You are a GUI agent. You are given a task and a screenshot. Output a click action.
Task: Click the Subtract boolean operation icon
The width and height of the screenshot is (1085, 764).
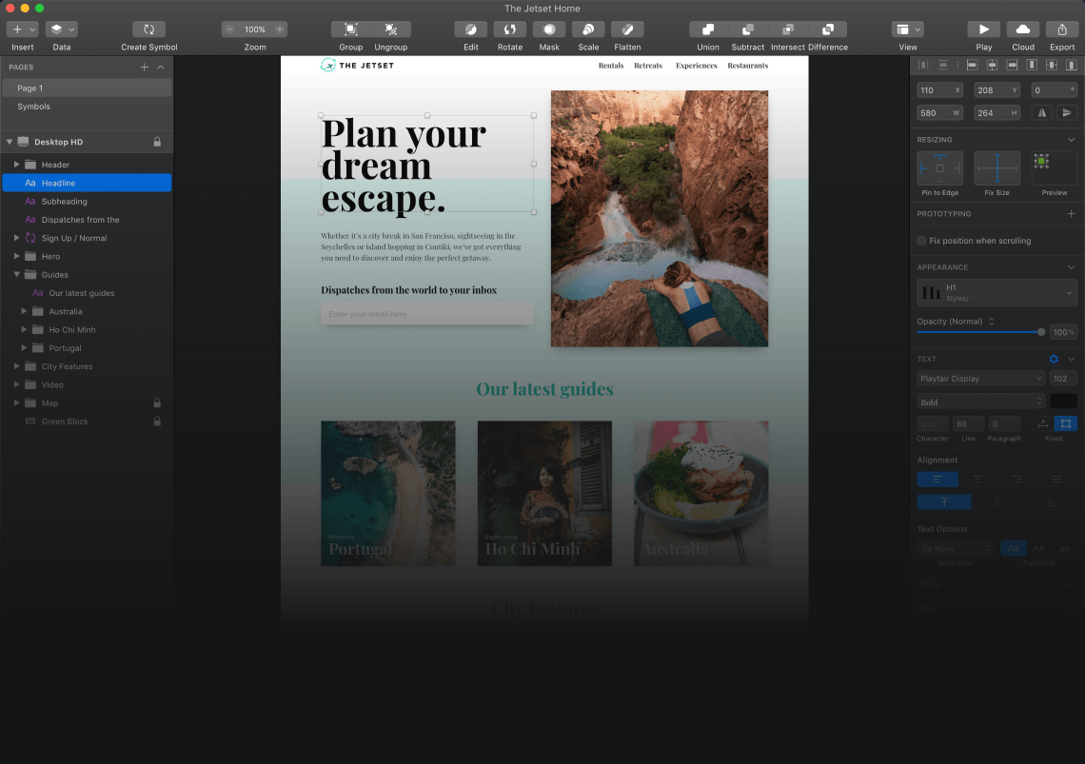747,29
